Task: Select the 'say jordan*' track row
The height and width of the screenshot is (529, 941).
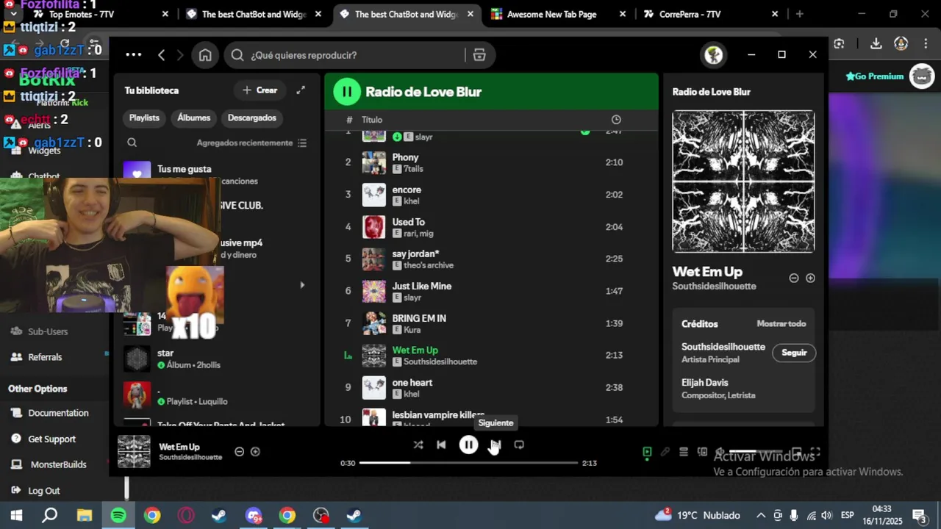Action: [491, 259]
